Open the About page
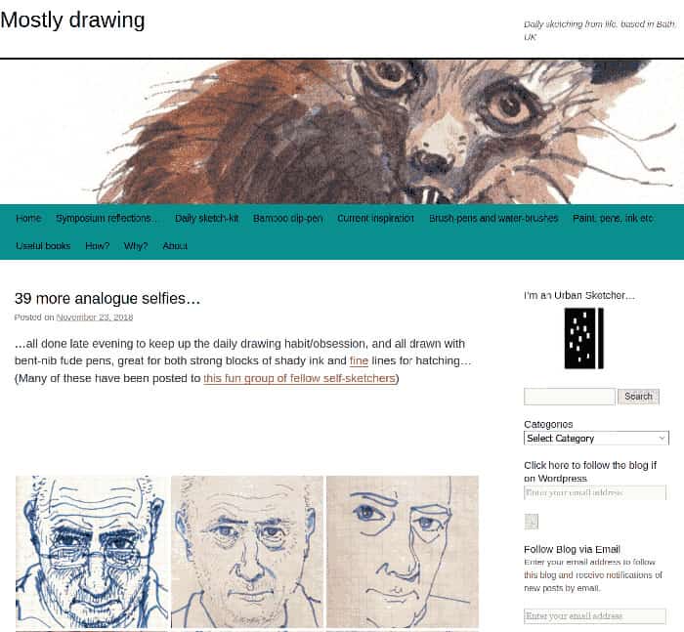The width and height of the screenshot is (684, 632). click(x=175, y=246)
